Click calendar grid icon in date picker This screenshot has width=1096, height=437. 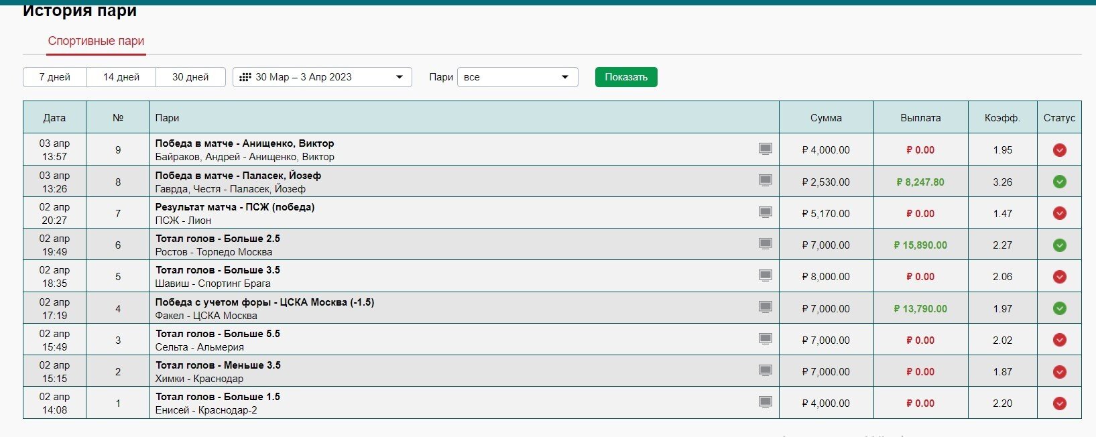[x=245, y=77]
